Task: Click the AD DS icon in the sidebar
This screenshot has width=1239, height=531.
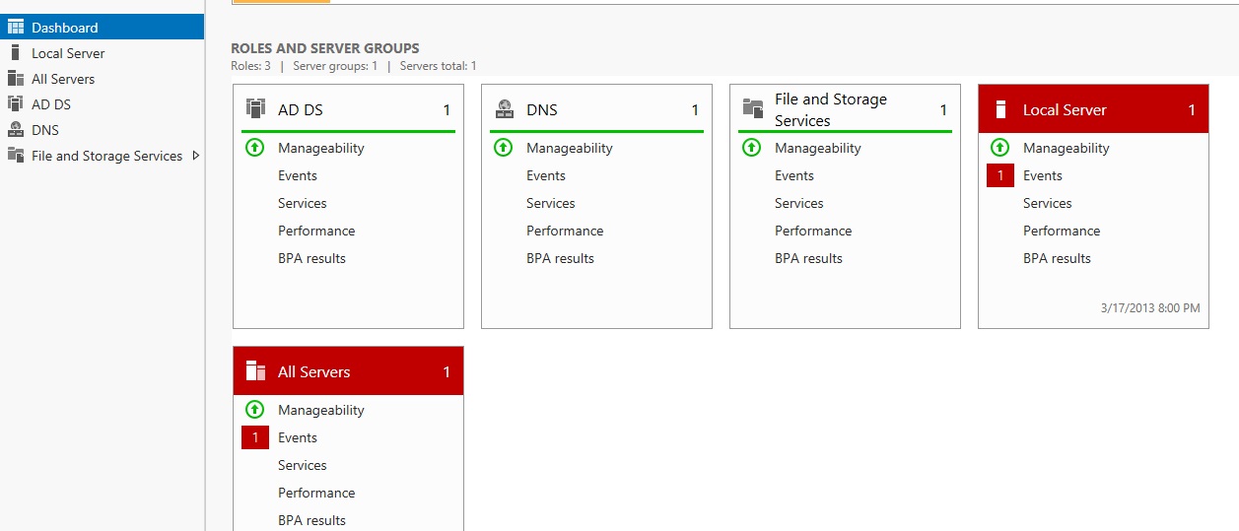Action: point(15,104)
